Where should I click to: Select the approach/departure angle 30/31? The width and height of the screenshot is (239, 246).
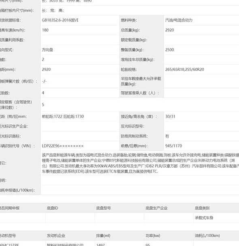170,116
